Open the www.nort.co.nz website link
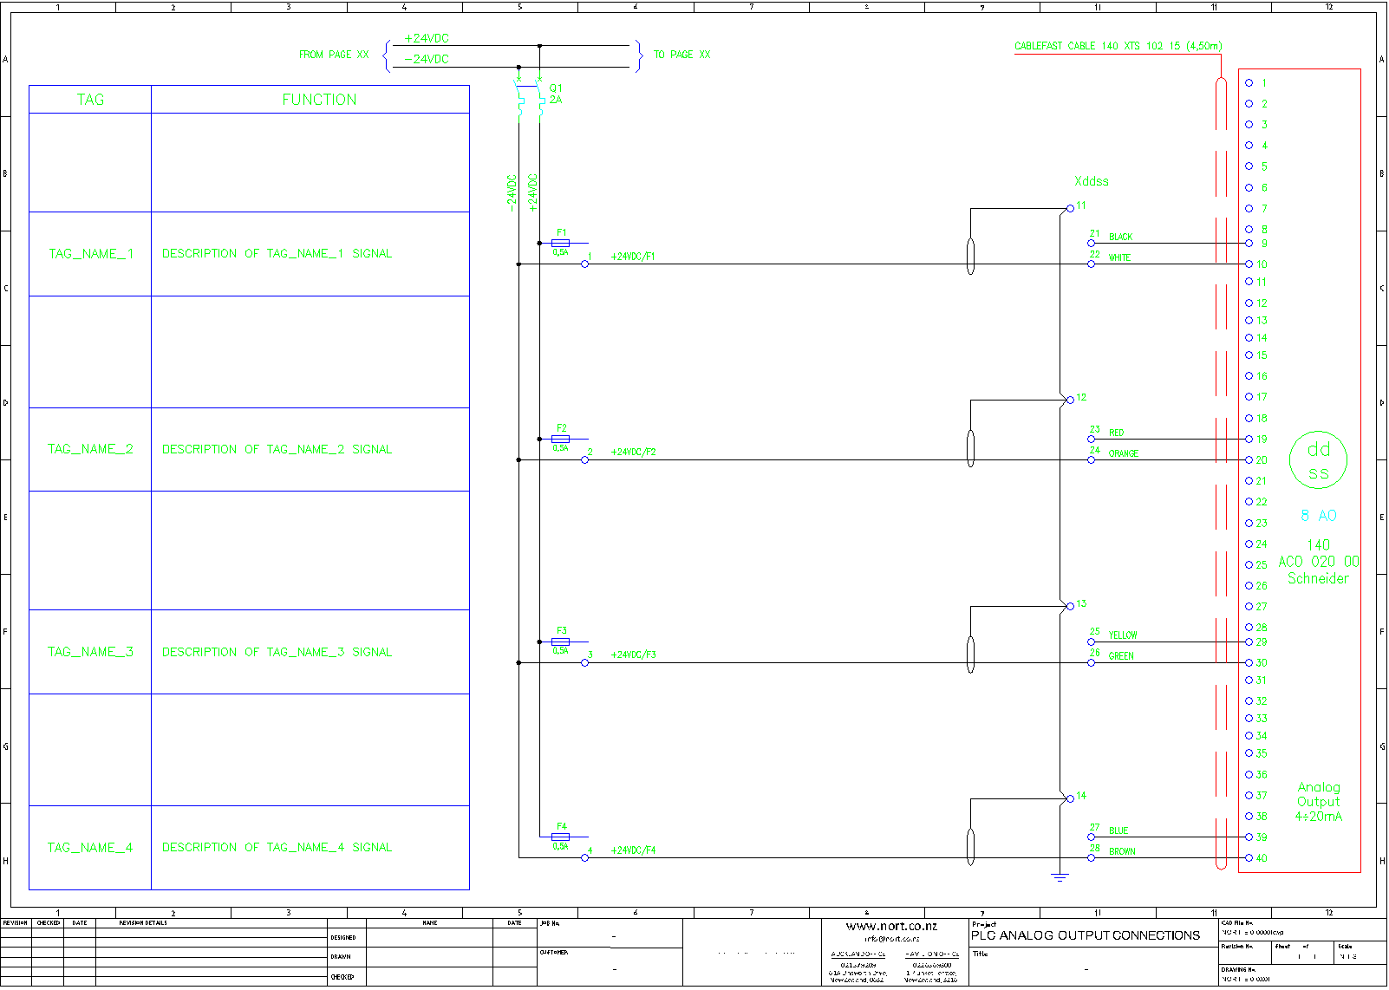Viewport: 1389px width, 990px height. tap(891, 927)
